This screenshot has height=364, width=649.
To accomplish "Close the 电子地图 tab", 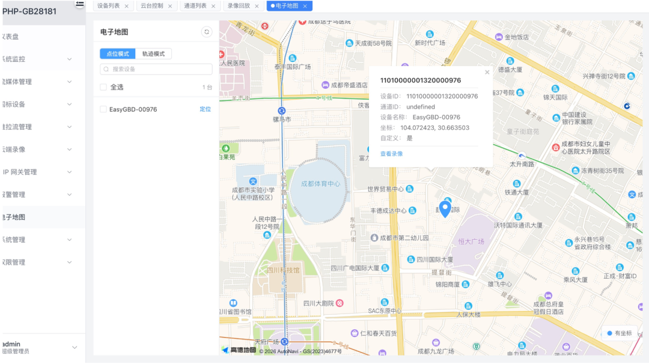I will click(305, 6).
